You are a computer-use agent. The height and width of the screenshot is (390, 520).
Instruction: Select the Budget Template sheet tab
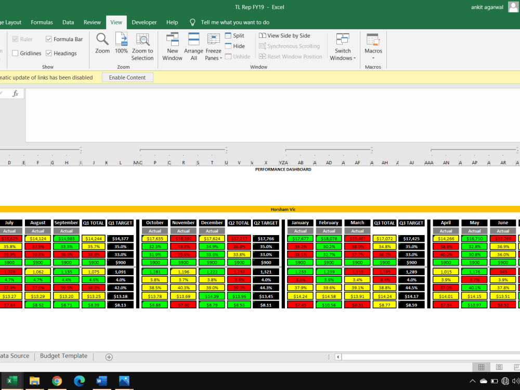[x=63, y=356]
